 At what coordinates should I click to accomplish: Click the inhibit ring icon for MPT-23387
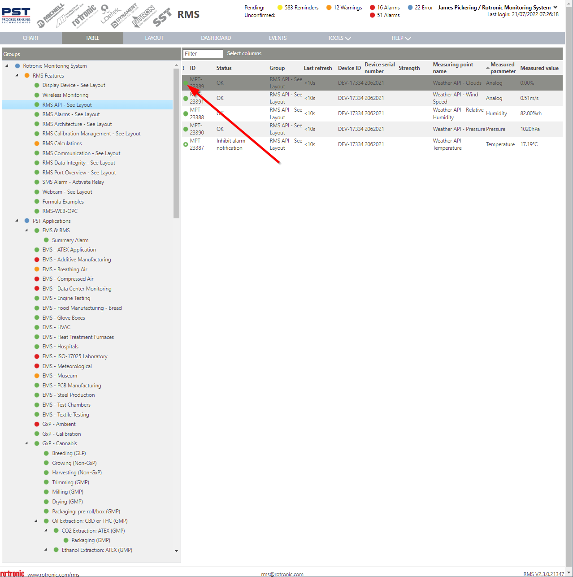(186, 144)
